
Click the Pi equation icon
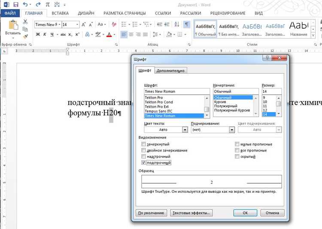click(x=47, y=5)
